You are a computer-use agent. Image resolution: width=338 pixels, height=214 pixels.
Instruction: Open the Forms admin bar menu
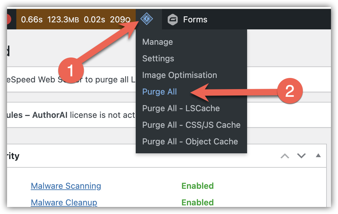click(195, 19)
